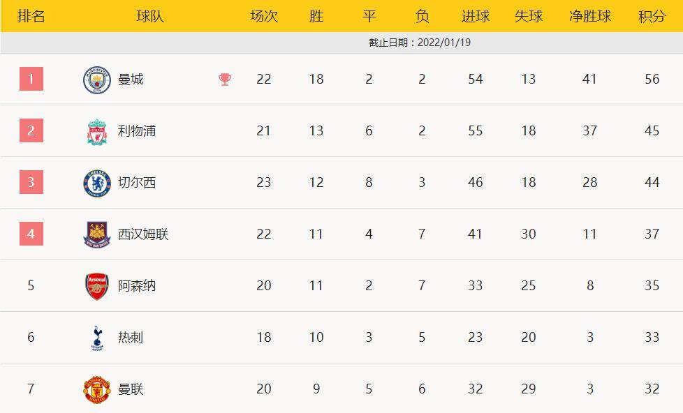The height and width of the screenshot is (413, 683).
Task: Click the 排名 column header
Action: point(31,16)
